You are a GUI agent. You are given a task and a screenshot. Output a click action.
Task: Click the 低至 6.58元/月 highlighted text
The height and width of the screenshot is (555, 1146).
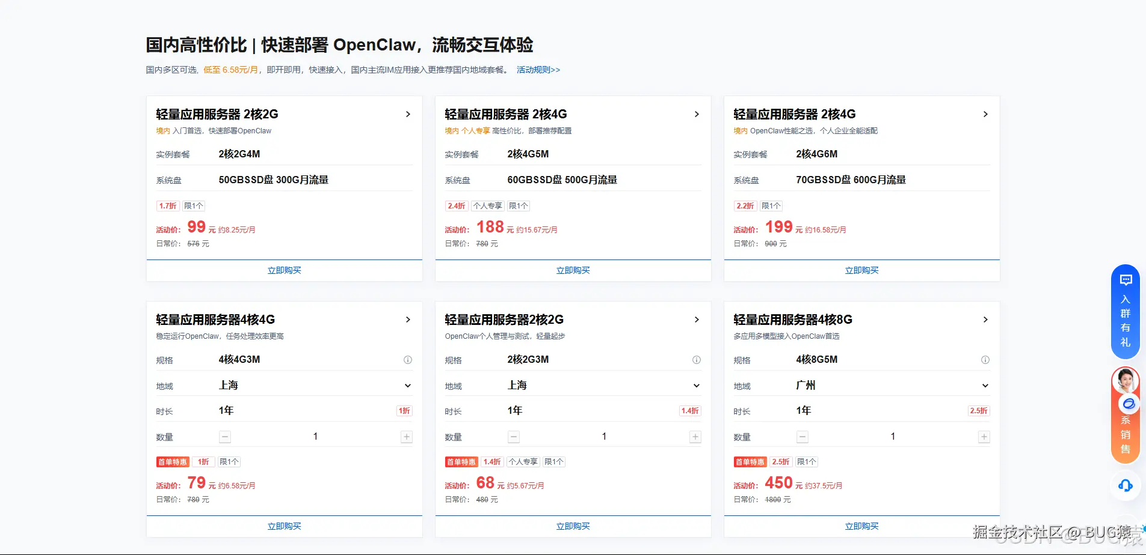[x=232, y=70]
